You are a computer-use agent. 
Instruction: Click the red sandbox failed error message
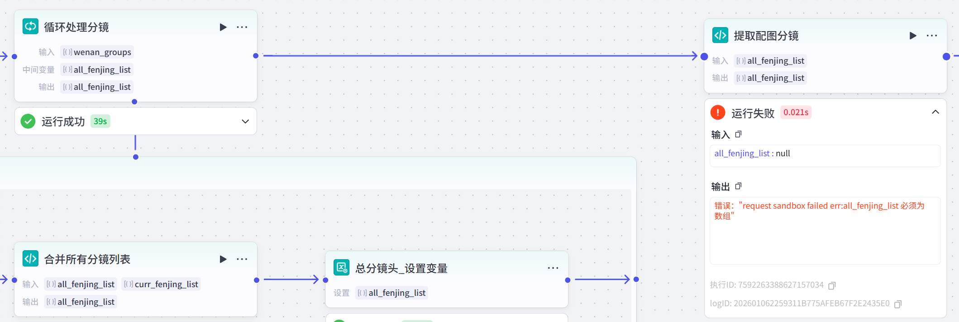(x=819, y=210)
